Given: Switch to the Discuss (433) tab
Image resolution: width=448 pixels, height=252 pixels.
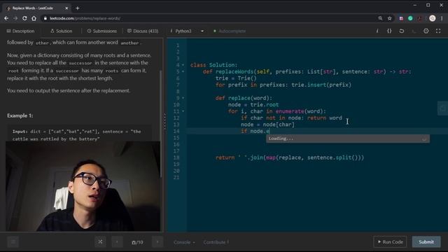Looking at the screenshot, I should (x=143, y=31).
